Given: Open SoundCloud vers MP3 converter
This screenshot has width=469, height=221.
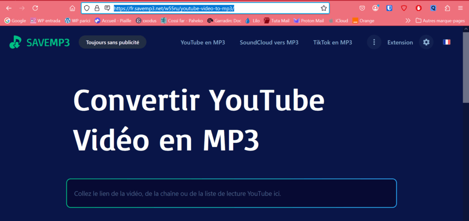Looking at the screenshot, I should tap(269, 42).
